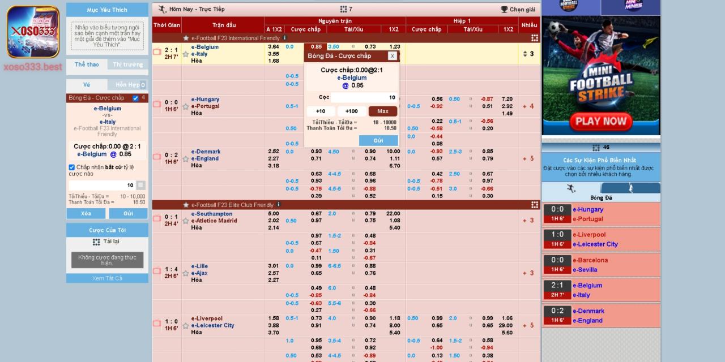Favorite the e-Hungary vs e-Portugal match star
Screen dimensions: 725x362
tap(185, 106)
